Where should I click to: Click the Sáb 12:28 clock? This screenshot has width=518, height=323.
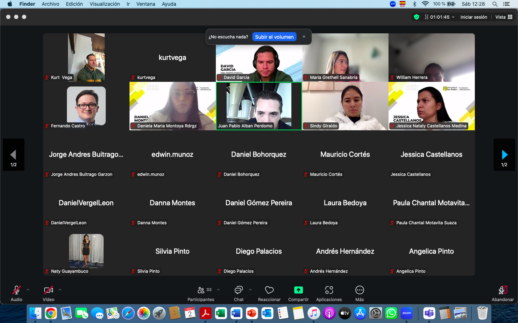point(473,4)
